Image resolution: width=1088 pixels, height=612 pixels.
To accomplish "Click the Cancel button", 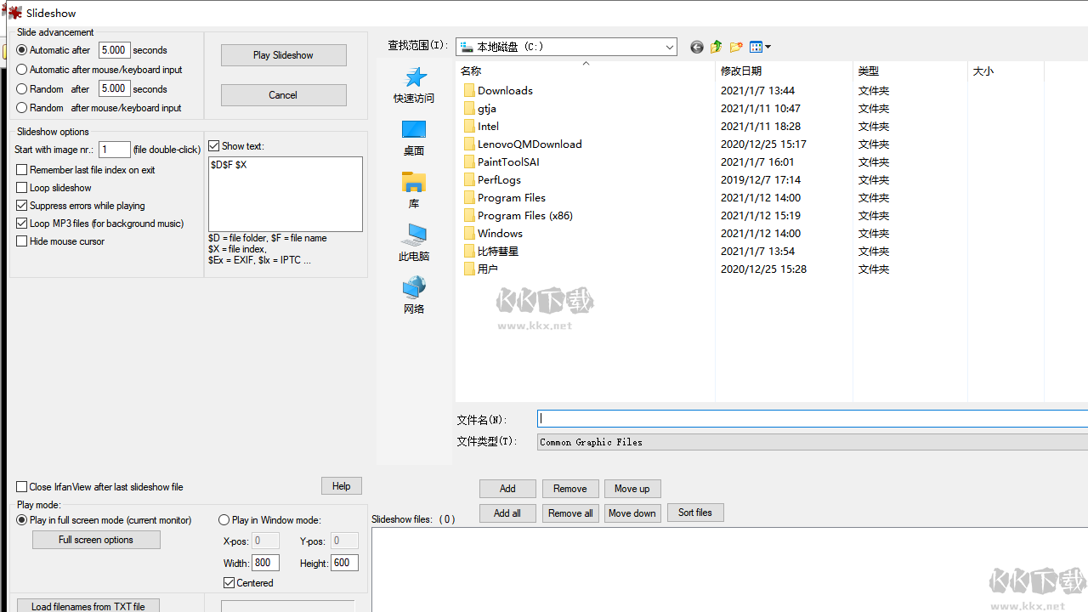I will [284, 95].
